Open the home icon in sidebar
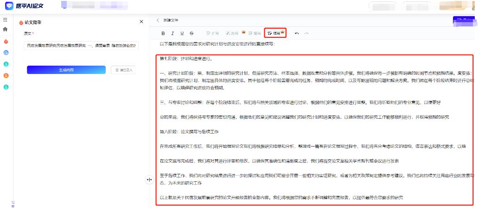Image resolution: width=478 pixels, height=208 pixels. coord(5,30)
